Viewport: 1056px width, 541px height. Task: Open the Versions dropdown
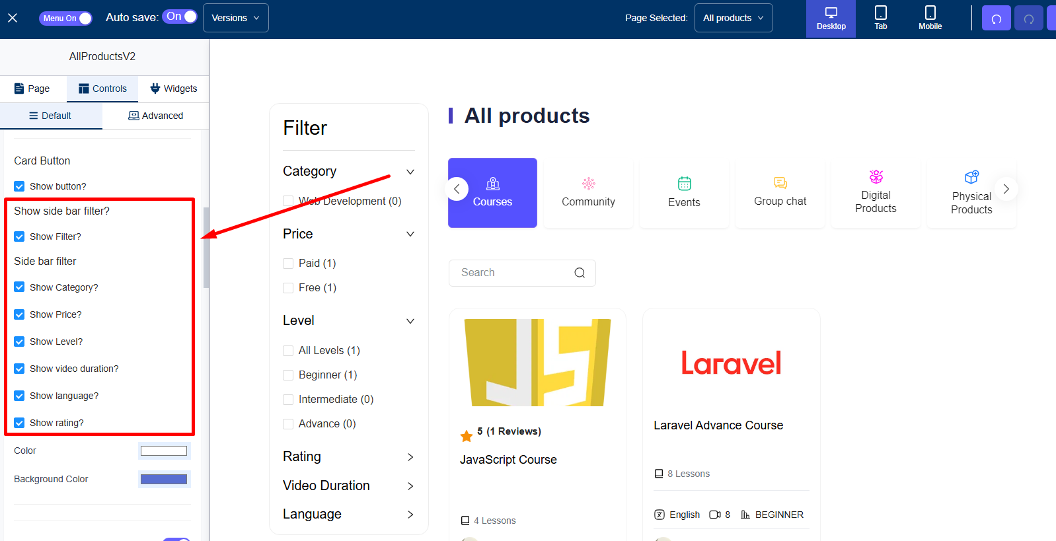(x=235, y=18)
